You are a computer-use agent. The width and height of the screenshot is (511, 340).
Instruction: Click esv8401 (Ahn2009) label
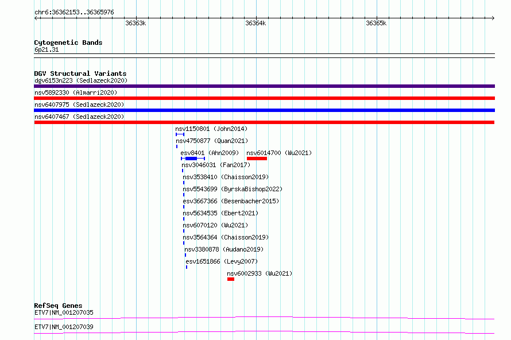coord(210,153)
